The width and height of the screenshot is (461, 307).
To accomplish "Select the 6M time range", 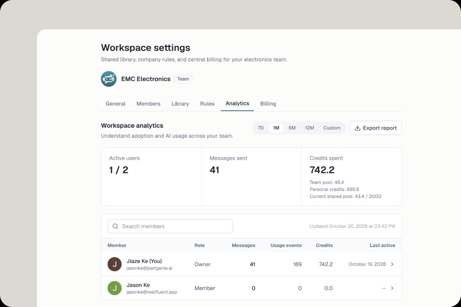I will 292,128.
